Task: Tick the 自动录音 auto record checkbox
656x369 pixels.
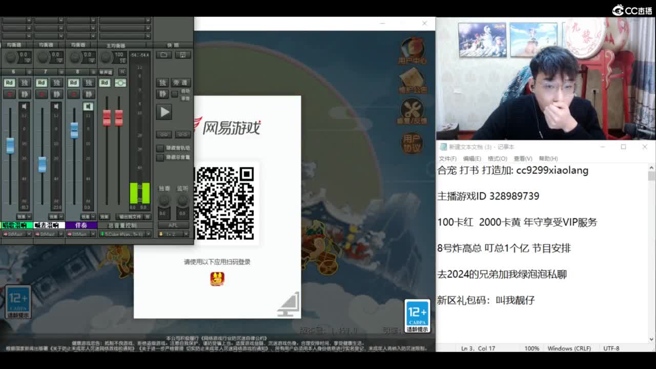Action: click(175, 94)
